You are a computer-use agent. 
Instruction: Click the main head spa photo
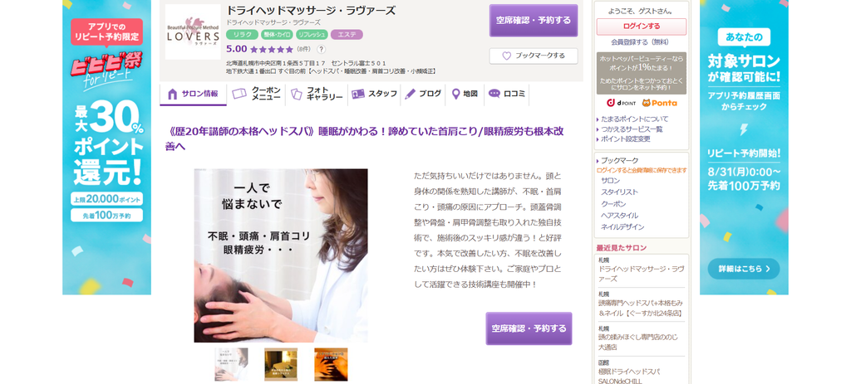(x=281, y=255)
